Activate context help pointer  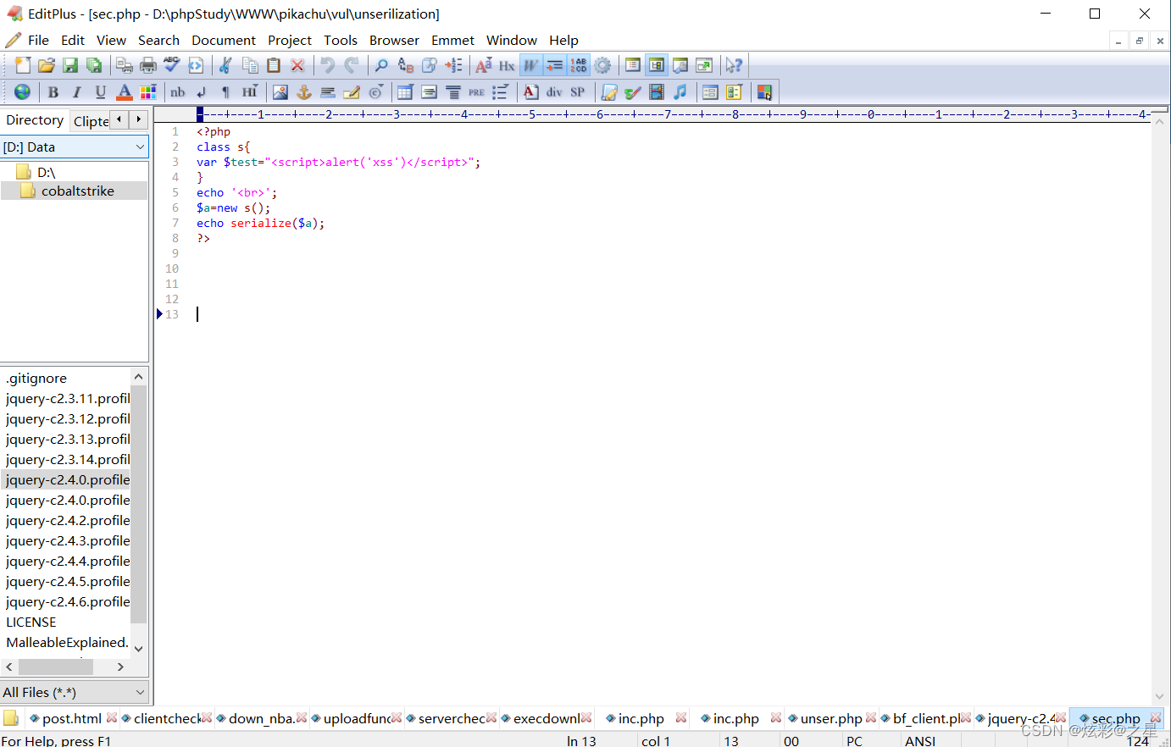coord(735,65)
